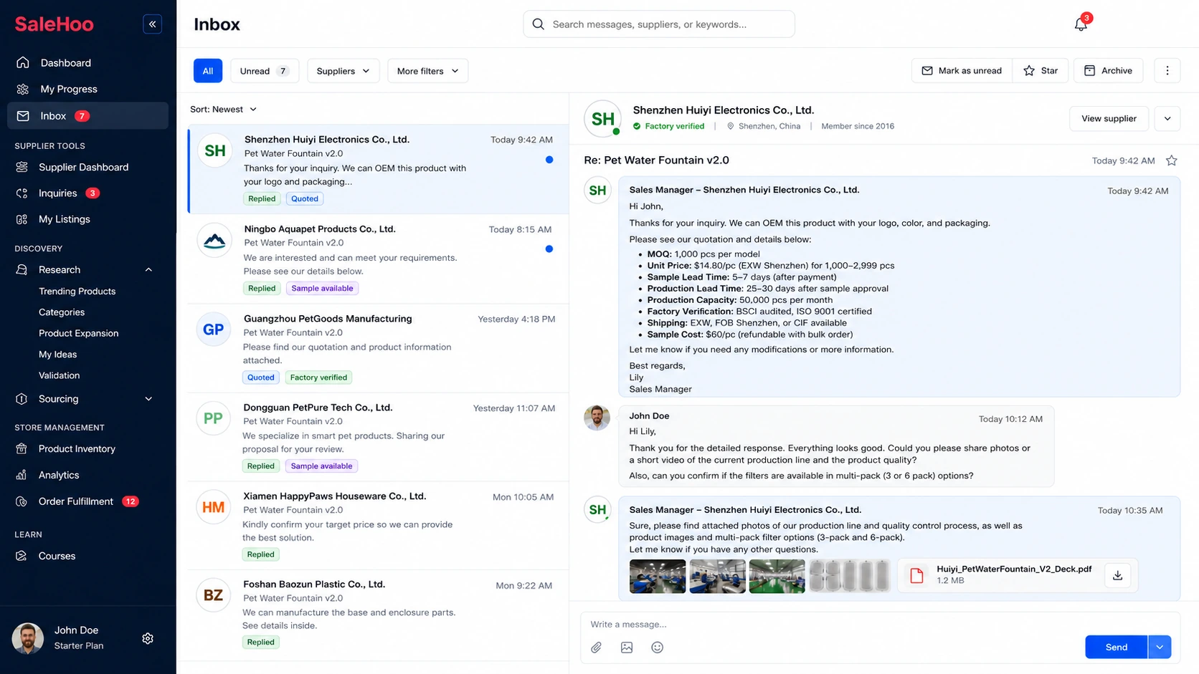
Task: Collapse the Research section
Action: point(148,270)
